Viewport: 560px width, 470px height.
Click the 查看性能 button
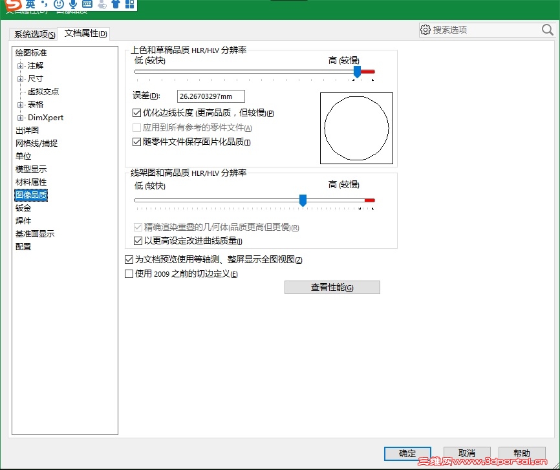332,287
